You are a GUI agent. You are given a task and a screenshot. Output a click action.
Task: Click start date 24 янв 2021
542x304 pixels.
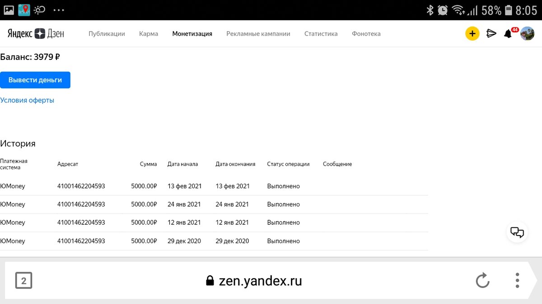[184, 204]
